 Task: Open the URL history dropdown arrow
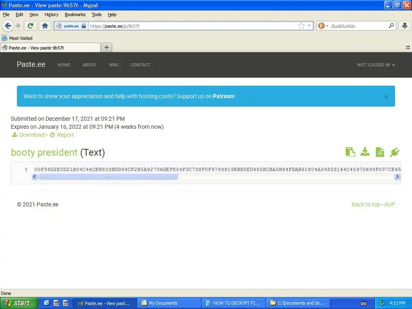coord(309,26)
